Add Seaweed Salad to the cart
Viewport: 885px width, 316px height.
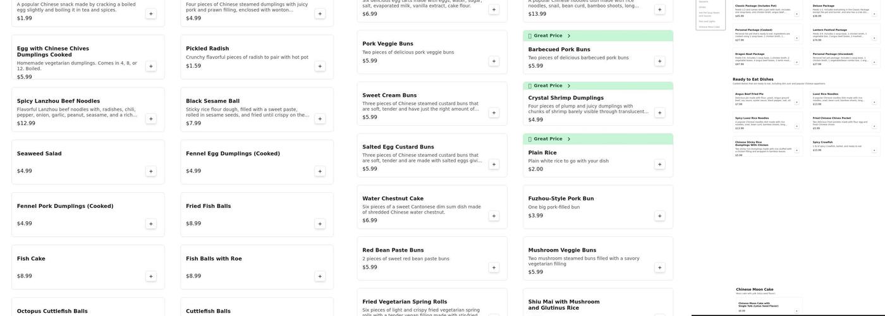(151, 171)
